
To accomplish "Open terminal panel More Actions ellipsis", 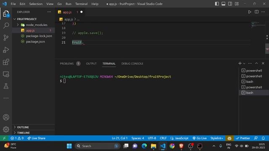I will point(250,63).
